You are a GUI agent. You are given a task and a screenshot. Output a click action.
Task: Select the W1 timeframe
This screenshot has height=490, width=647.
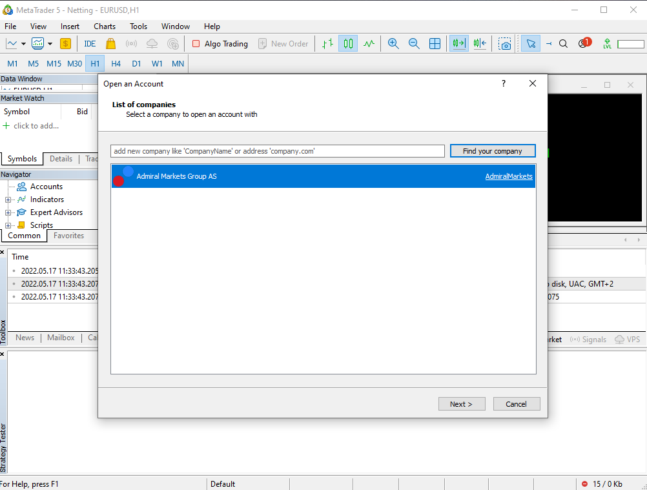pos(157,63)
